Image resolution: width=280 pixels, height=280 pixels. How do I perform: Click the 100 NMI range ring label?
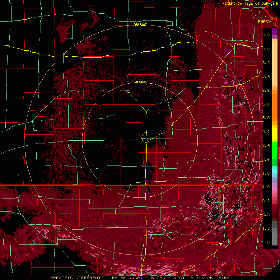click(x=140, y=25)
